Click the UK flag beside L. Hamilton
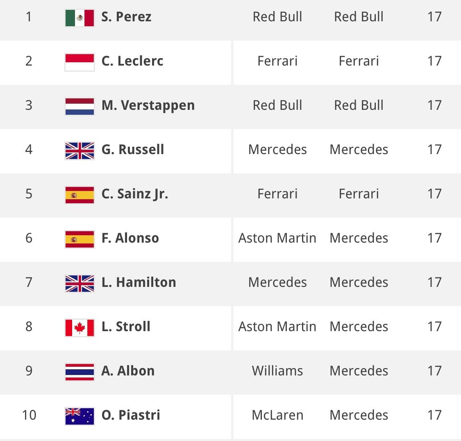The height and width of the screenshot is (441, 461). 79,283
